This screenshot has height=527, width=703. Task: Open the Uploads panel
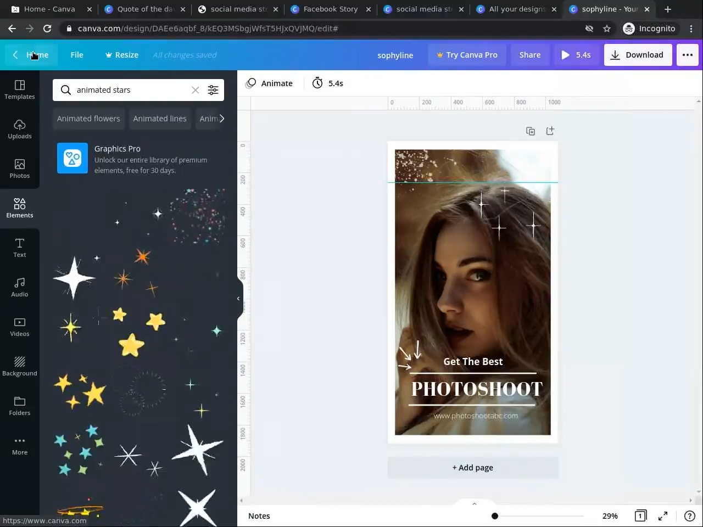[x=20, y=129]
